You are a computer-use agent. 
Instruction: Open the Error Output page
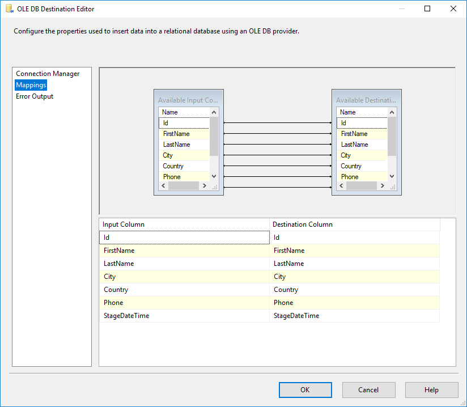point(35,96)
